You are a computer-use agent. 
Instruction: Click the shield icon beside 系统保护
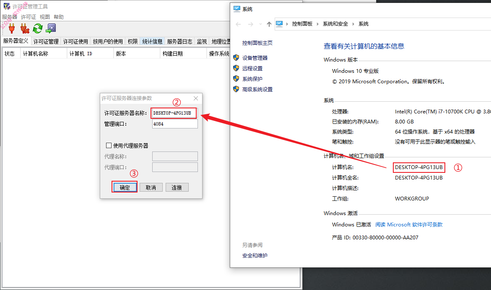pyautogui.click(x=236, y=78)
